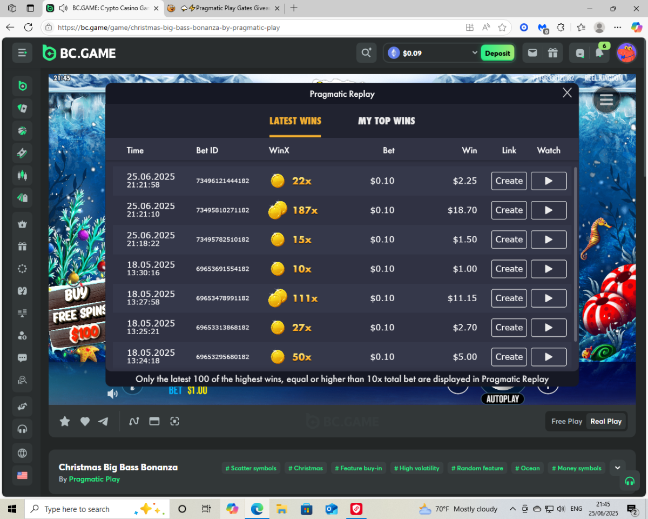Open the Feature buy-in tag
This screenshot has width=648, height=519.
point(359,468)
